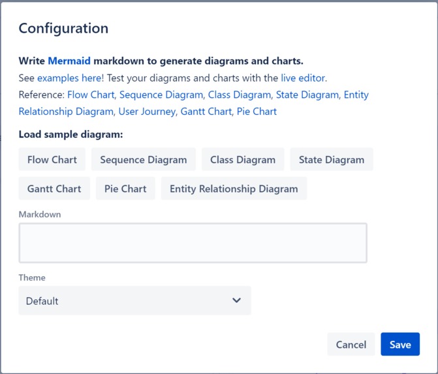Load the Sequence Diagram sample

click(144, 159)
